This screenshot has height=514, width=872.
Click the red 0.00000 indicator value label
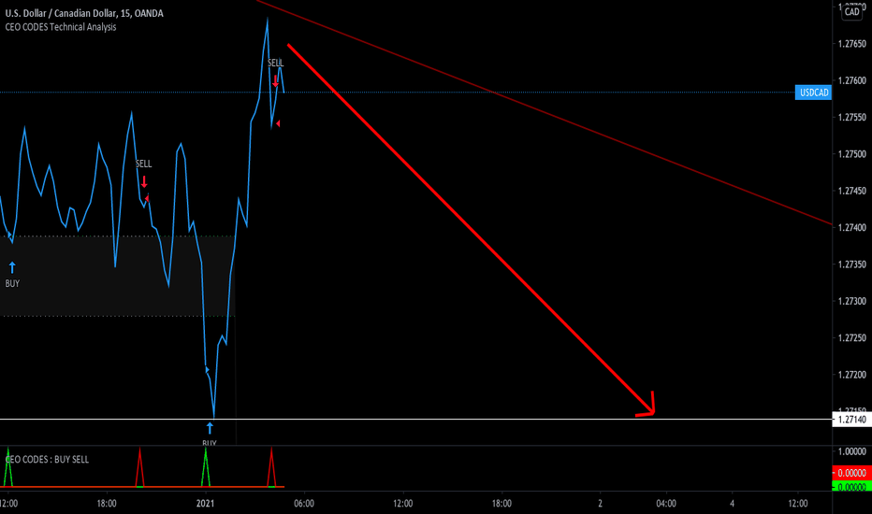(851, 473)
